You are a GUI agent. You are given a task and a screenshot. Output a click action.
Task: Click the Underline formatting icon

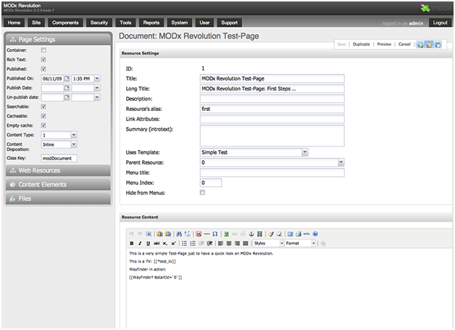pyautogui.click(x=147, y=244)
